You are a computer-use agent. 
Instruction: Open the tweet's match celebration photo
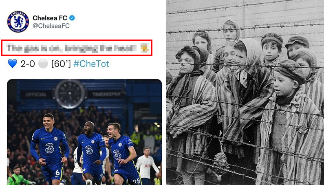coord(84,132)
